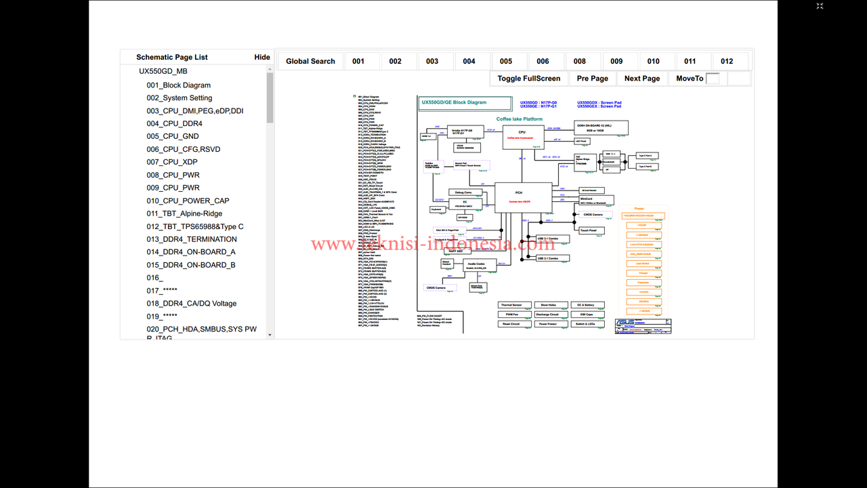Click the Schematic Page List header

click(x=172, y=57)
